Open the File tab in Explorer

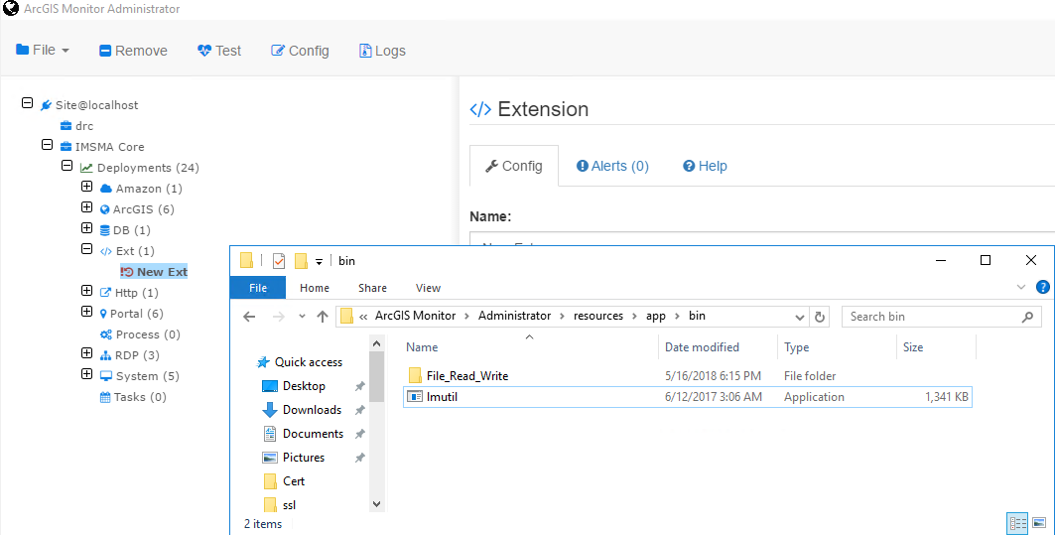pyautogui.click(x=258, y=288)
